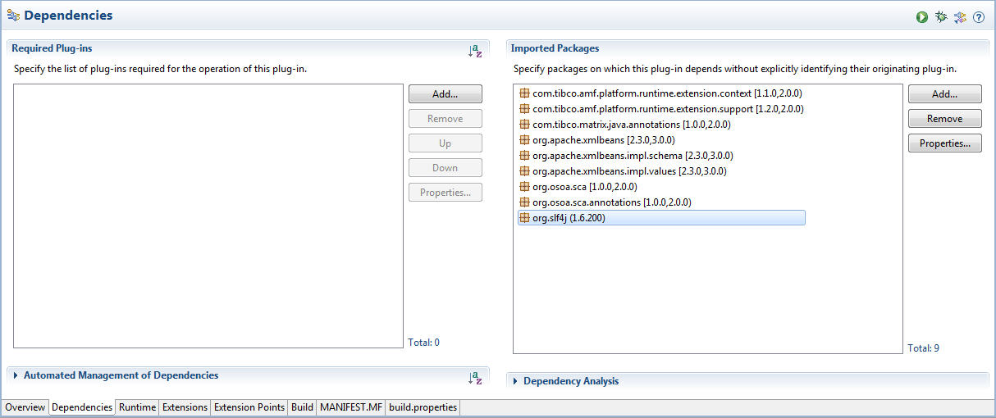
Task: Go to the Extensions tab
Action: tap(185, 407)
